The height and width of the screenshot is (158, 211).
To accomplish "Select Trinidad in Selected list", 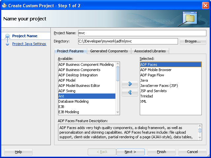I will click(171, 96).
